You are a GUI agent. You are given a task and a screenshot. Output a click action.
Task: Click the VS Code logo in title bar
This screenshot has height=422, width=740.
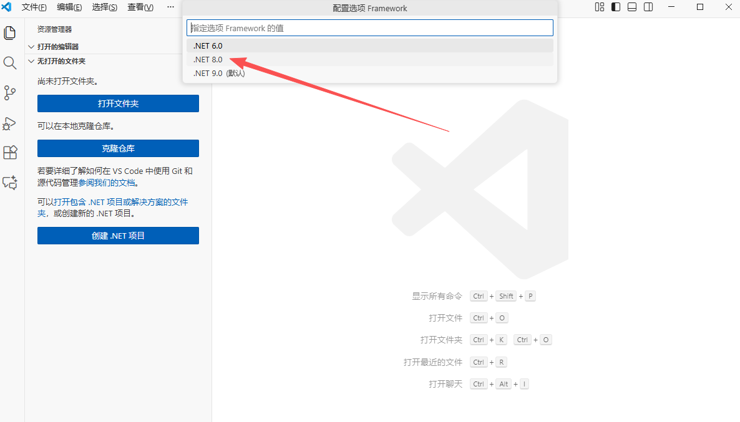pos(7,7)
